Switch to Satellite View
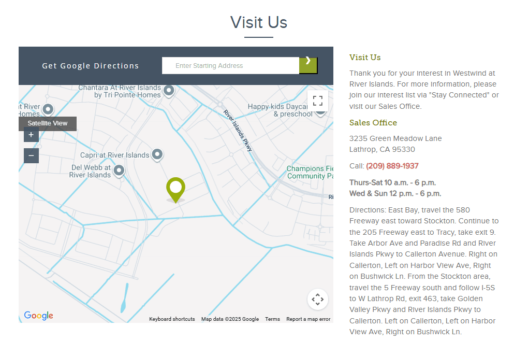 (x=48, y=123)
